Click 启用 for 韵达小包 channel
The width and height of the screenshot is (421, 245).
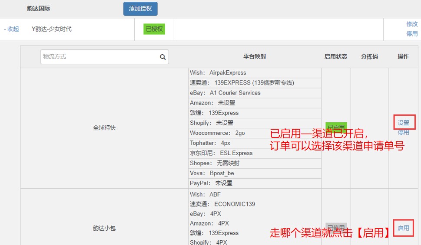click(403, 228)
